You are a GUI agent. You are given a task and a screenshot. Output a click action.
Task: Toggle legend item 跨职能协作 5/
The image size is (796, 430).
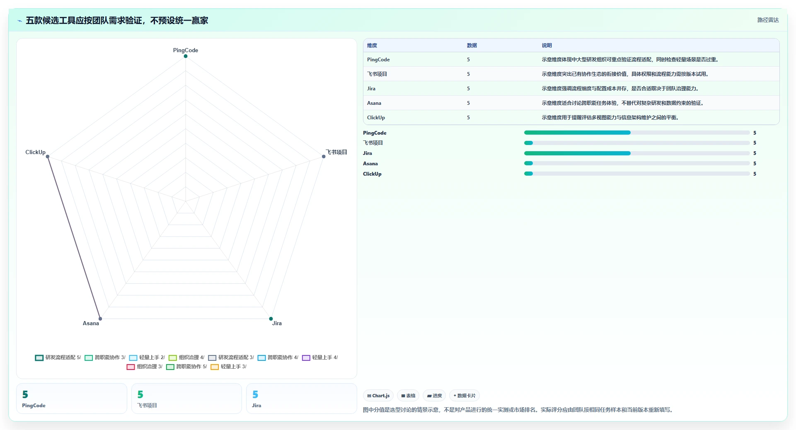coord(186,367)
